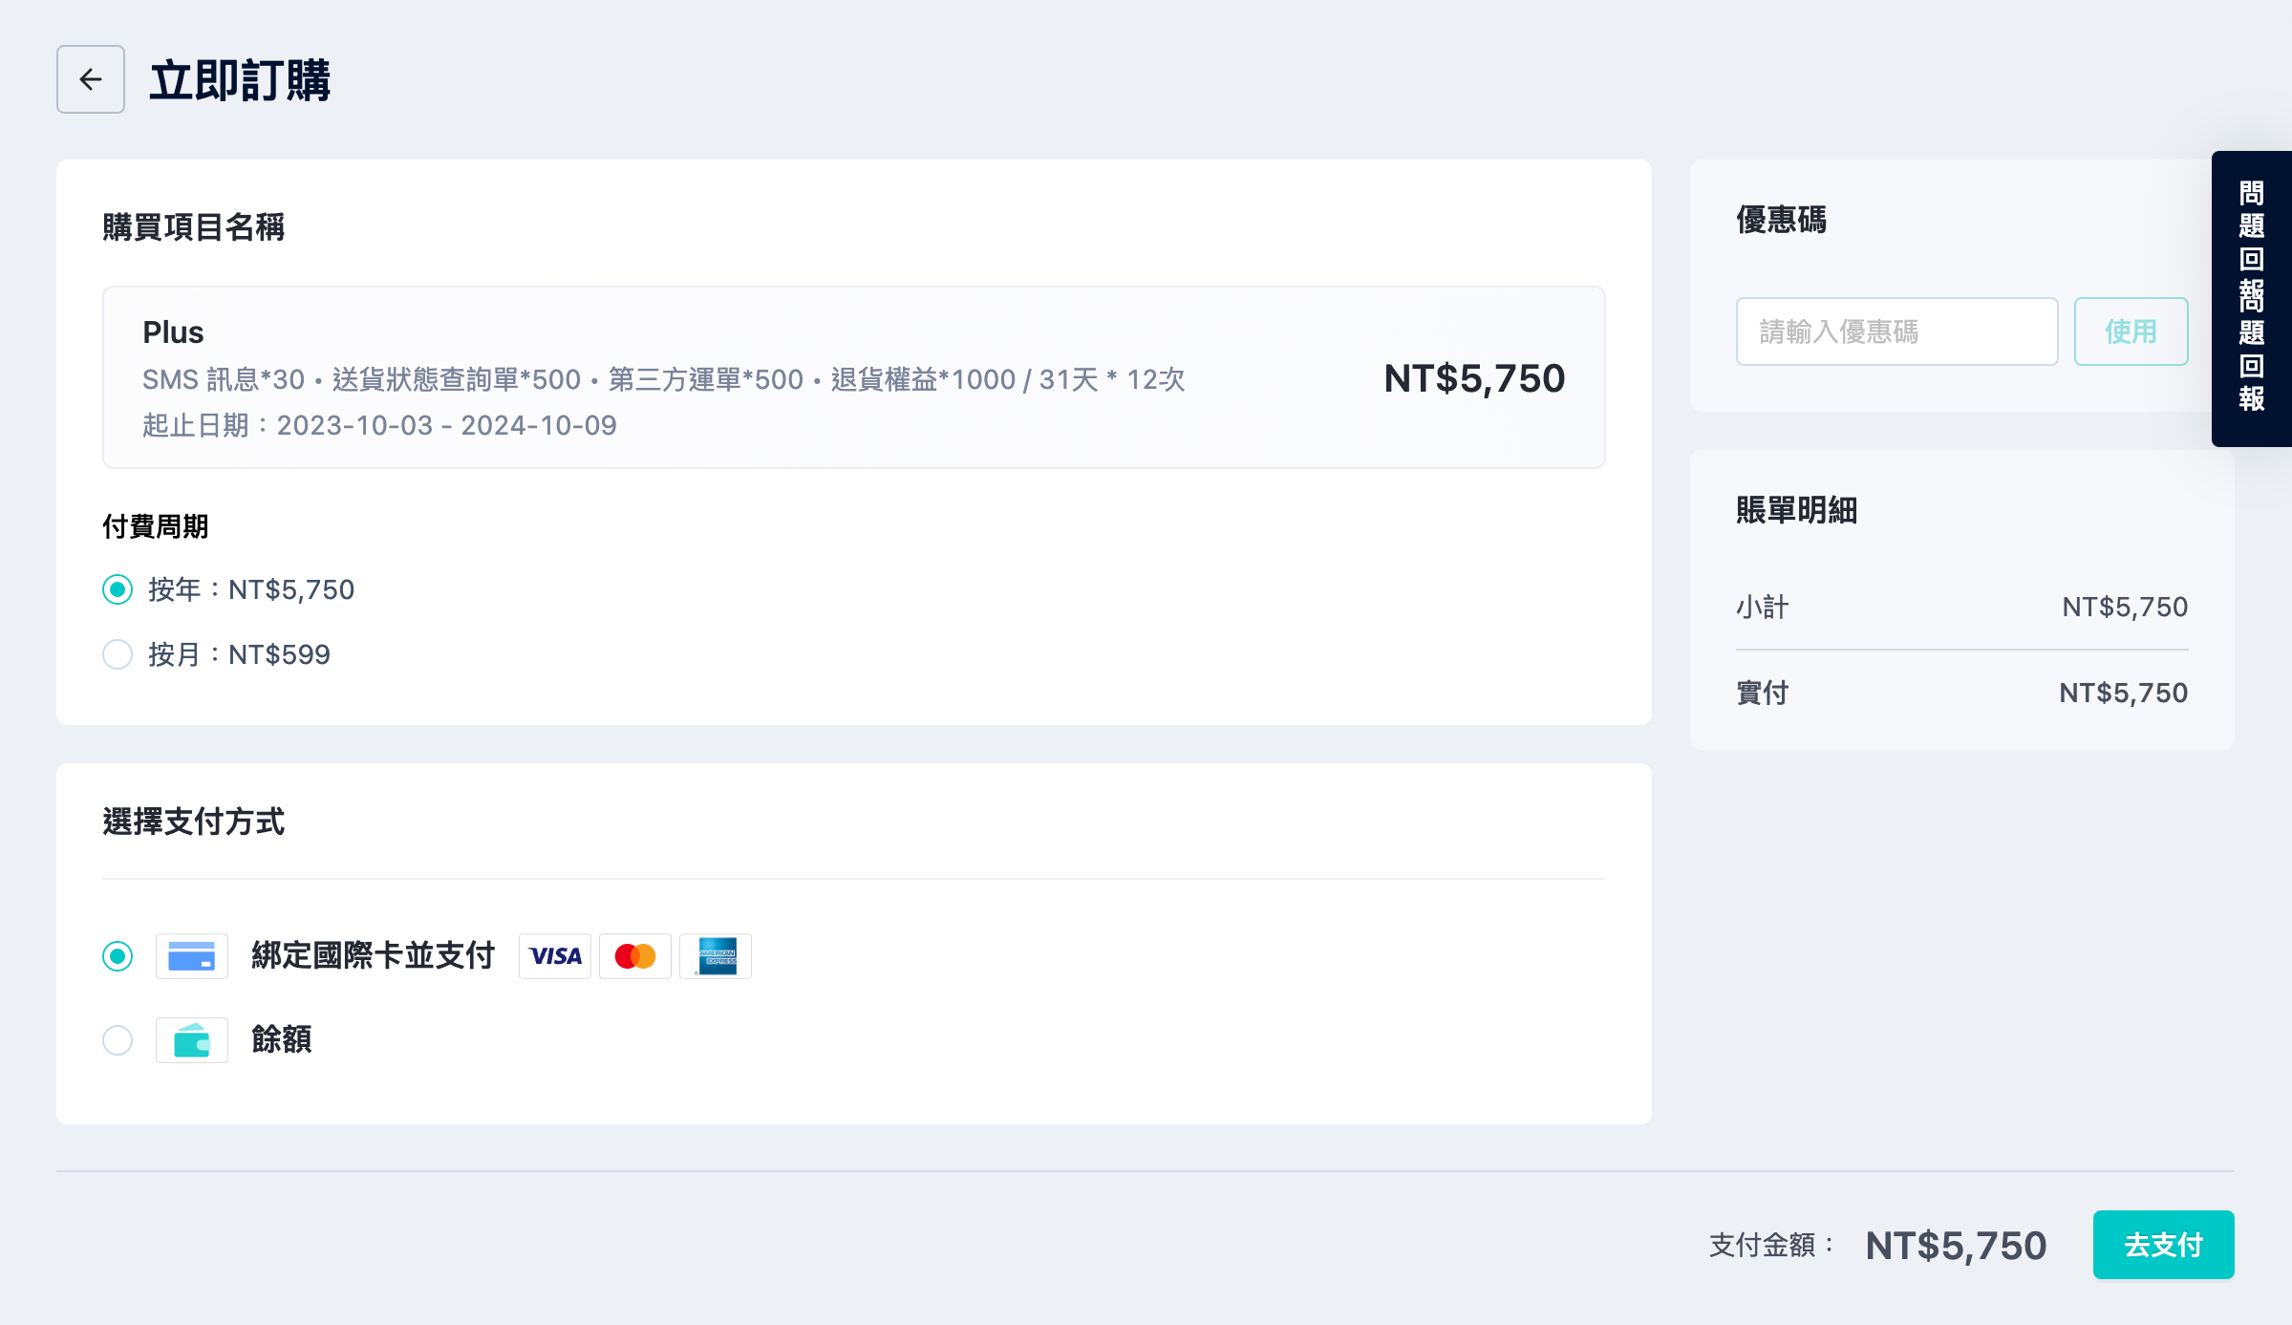
Task: Click the SMS 訊息*30 plan details line
Action: click(663, 379)
